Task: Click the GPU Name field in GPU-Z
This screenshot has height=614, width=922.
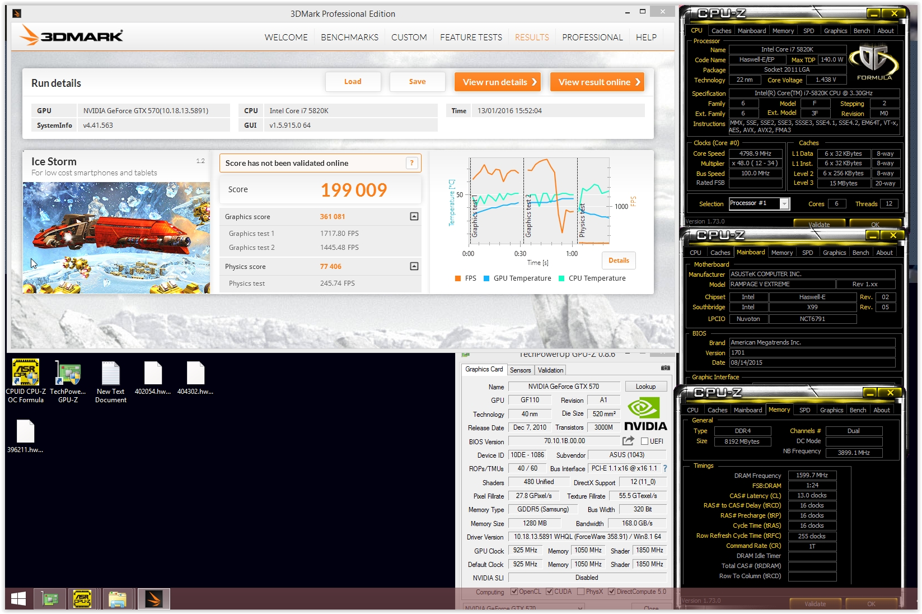Action: [563, 387]
